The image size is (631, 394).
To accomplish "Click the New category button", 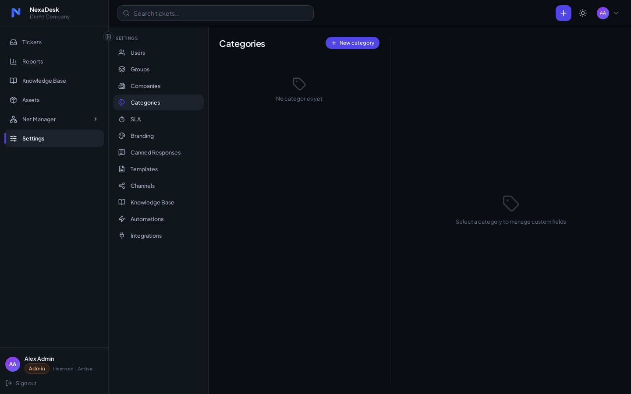I will (352, 43).
